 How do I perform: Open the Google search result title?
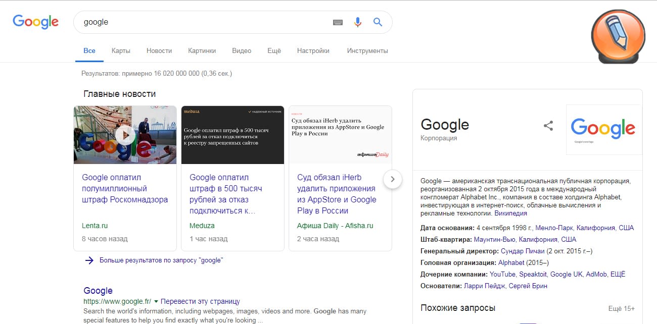[x=98, y=291]
